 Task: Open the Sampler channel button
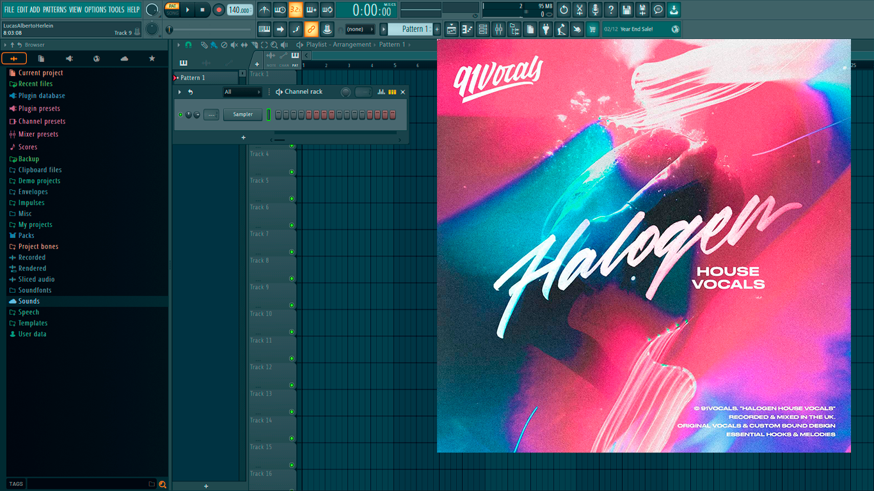click(243, 115)
